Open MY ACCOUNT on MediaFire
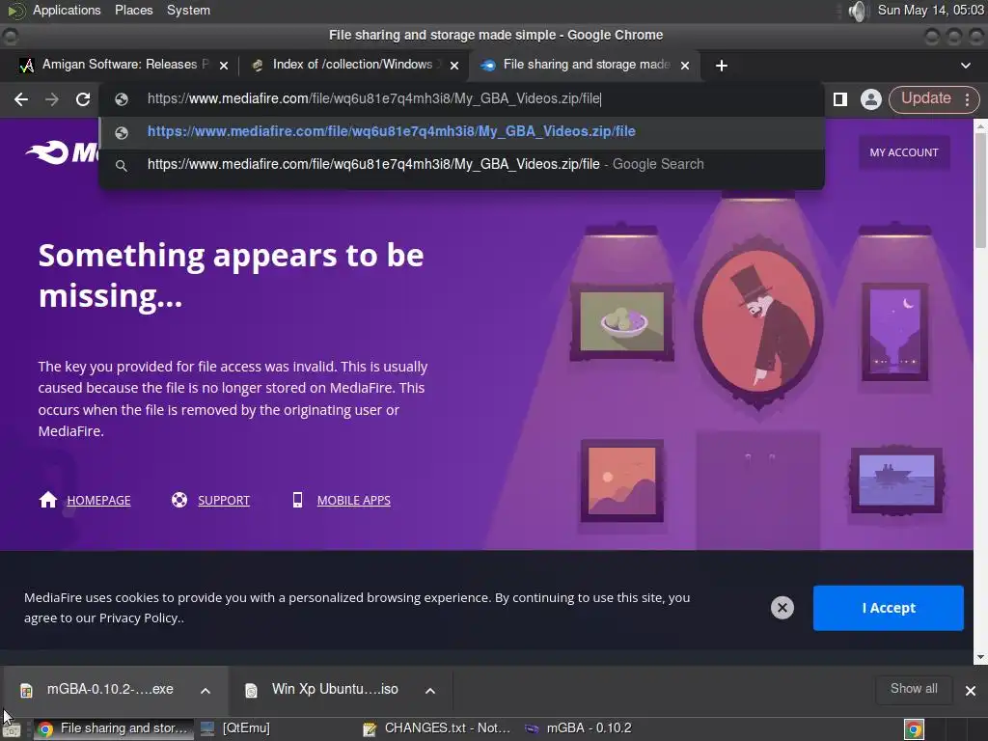Screen dimensions: 988x741 pyautogui.click(x=903, y=152)
